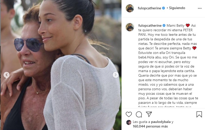205x130 pixels.
Task: View the 160,044 personas más likes list
Action: pyautogui.click(x=150, y=126)
